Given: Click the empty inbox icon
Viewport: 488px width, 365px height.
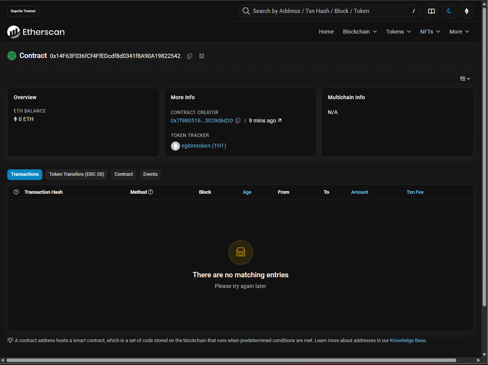Looking at the screenshot, I should (x=241, y=252).
